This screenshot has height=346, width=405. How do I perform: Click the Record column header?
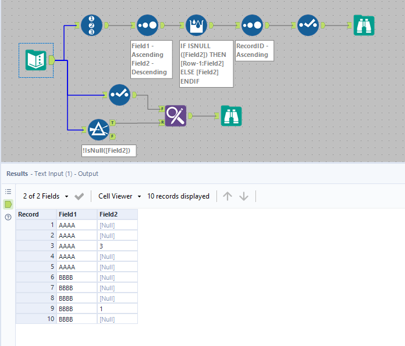click(36, 214)
